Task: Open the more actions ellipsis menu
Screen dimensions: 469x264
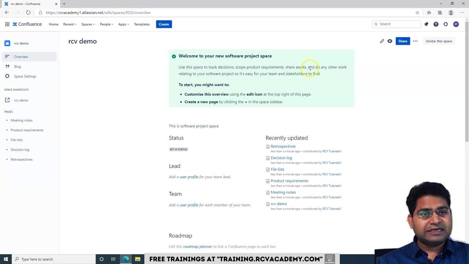Action: click(415, 41)
